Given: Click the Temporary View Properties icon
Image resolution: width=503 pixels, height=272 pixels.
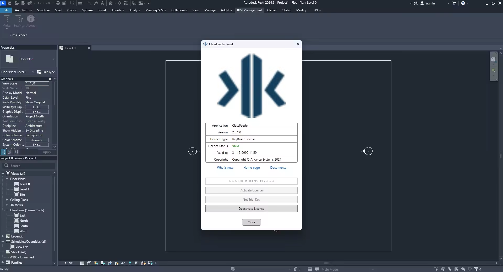Looking at the screenshot, I should point(136,263).
